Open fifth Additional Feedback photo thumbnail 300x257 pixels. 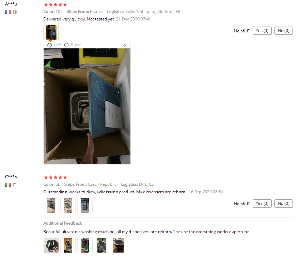click(119, 245)
